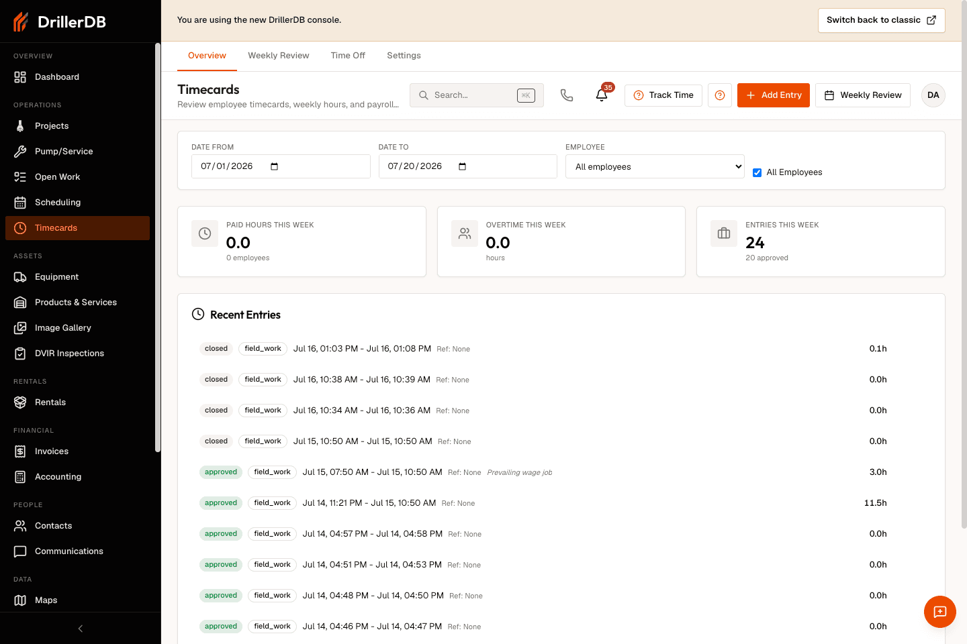Open Products & Services

(x=77, y=303)
